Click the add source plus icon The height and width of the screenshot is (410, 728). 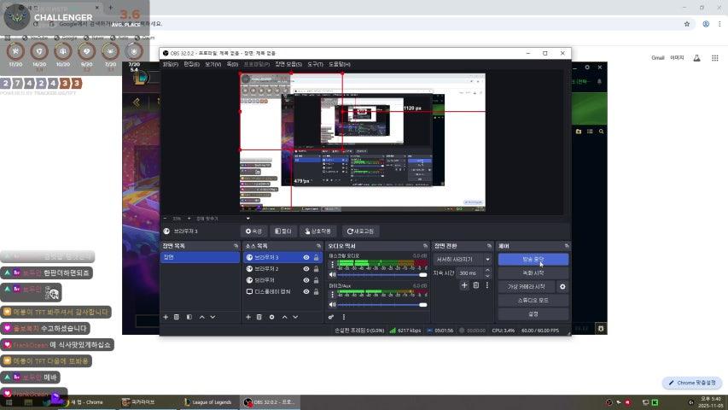click(248, 317)
